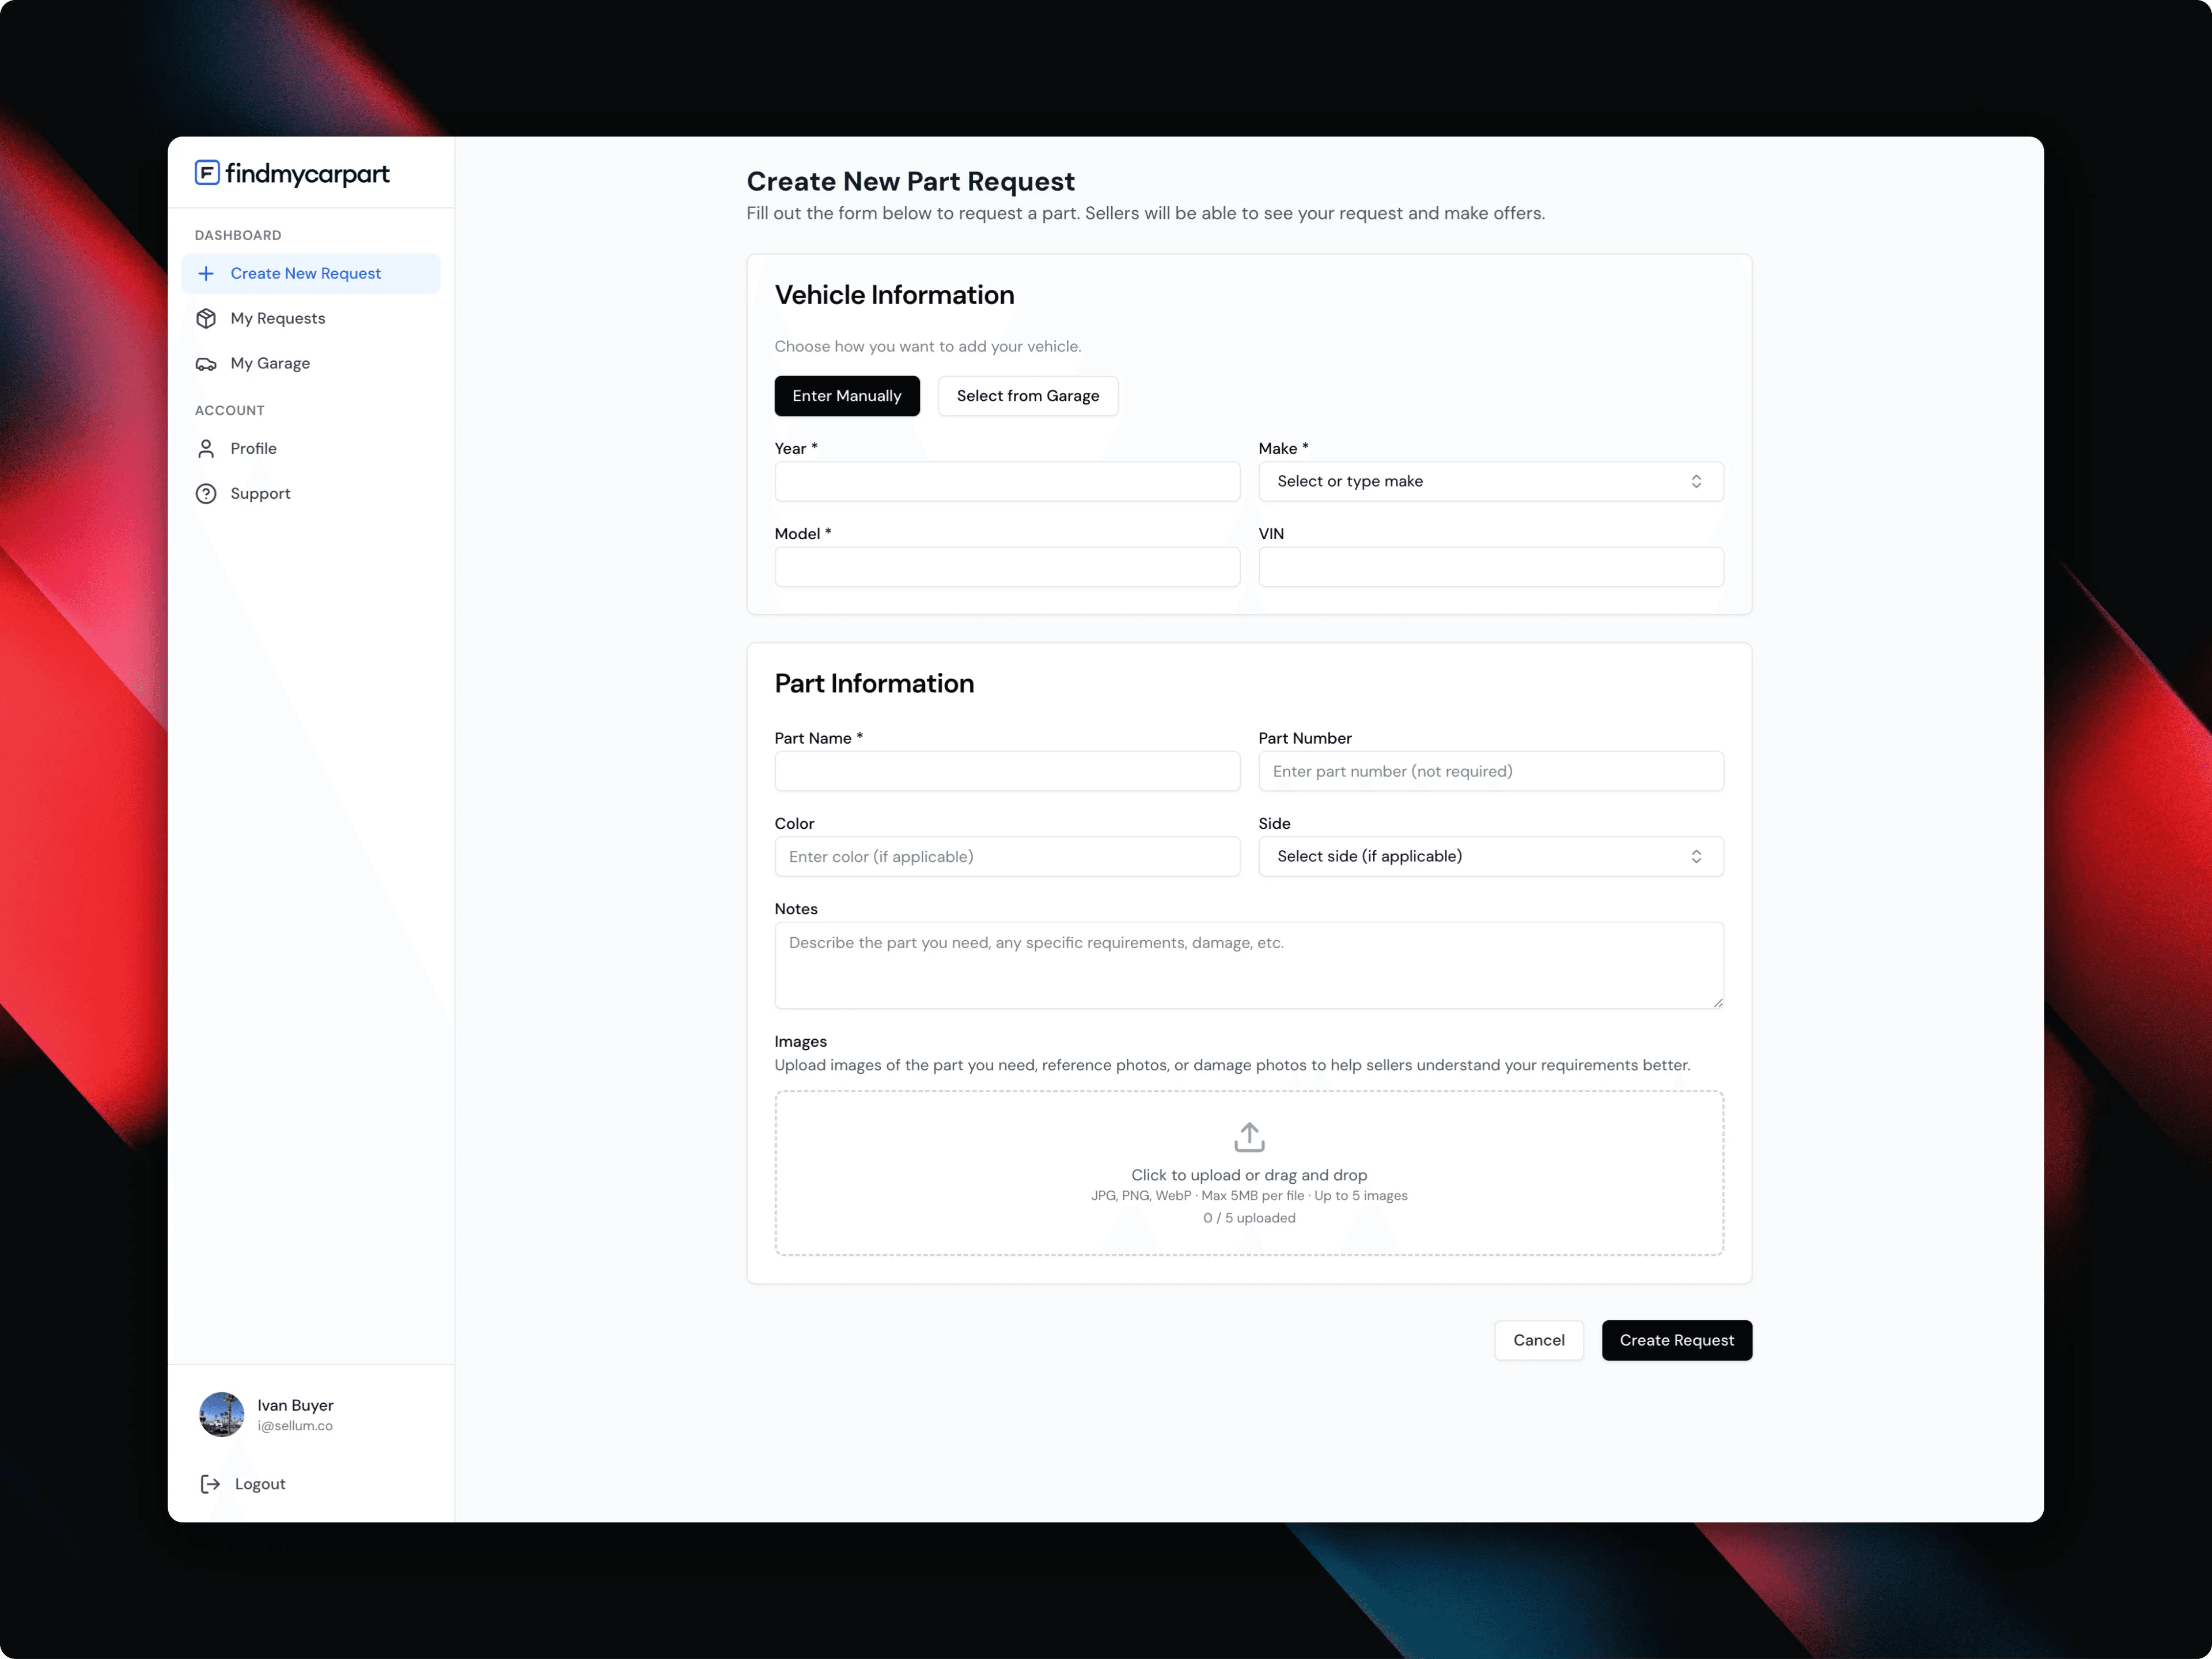The width and height of the screenshot is (2212, 1659).
Task: Enable Enter Manually vehicle entry
Action: [x=847, y=396]
